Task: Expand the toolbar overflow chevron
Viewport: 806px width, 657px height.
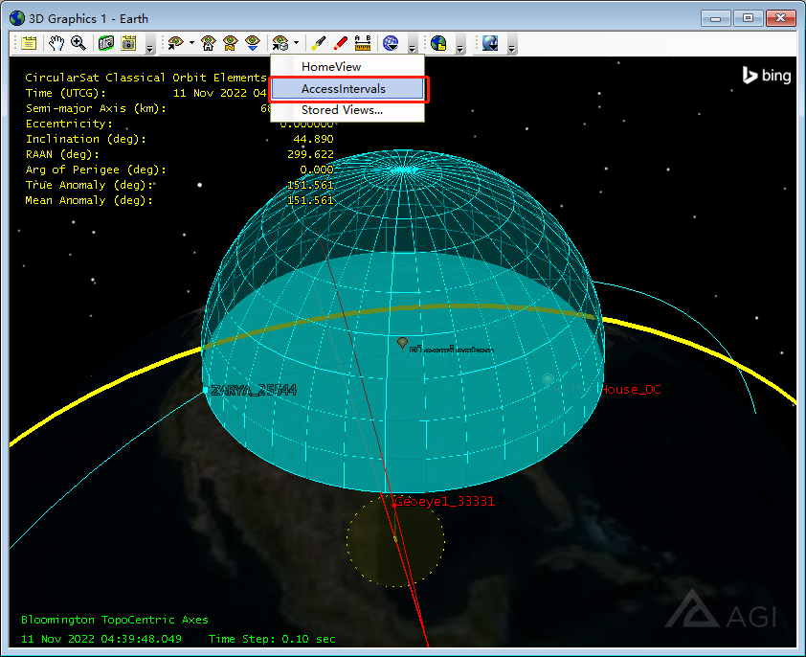Action: point(148,46)
